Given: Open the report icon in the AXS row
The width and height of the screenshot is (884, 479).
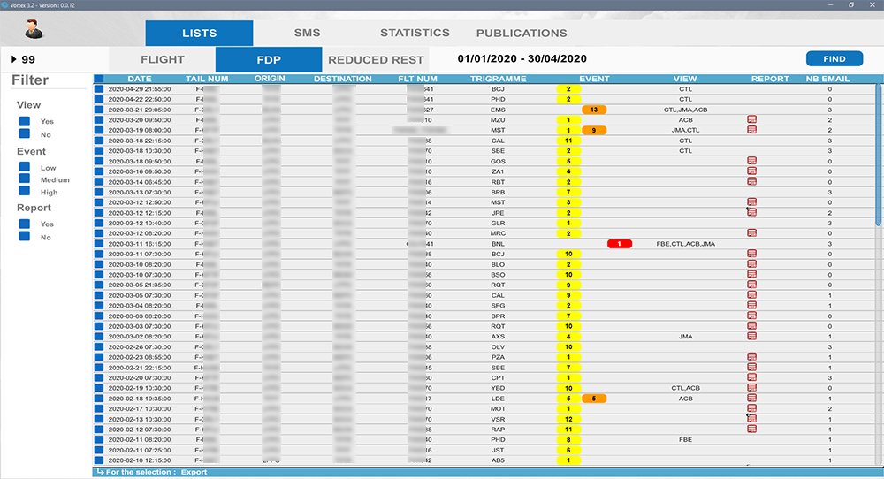Looking at the screenshot, I should click(751, 337).
